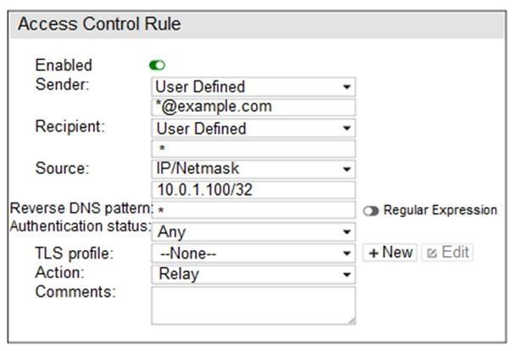Click the source IP 10.0.1.100/32 field
517x351 pixels.
click(253, 190)
